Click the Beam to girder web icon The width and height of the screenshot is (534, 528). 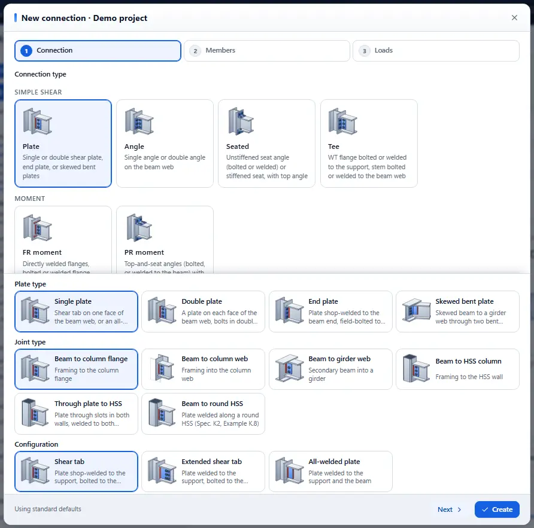point(289,369)
